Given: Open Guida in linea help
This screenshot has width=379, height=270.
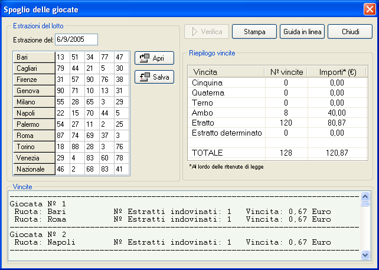Looking at the screenshot, I should tap(302, 32).
